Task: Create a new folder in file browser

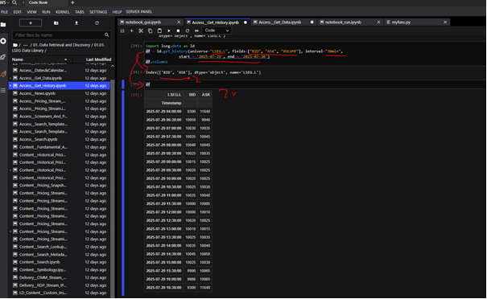Action: point(56,23)
